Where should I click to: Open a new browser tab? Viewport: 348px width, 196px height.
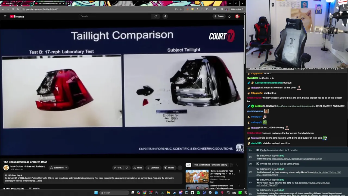68,3
